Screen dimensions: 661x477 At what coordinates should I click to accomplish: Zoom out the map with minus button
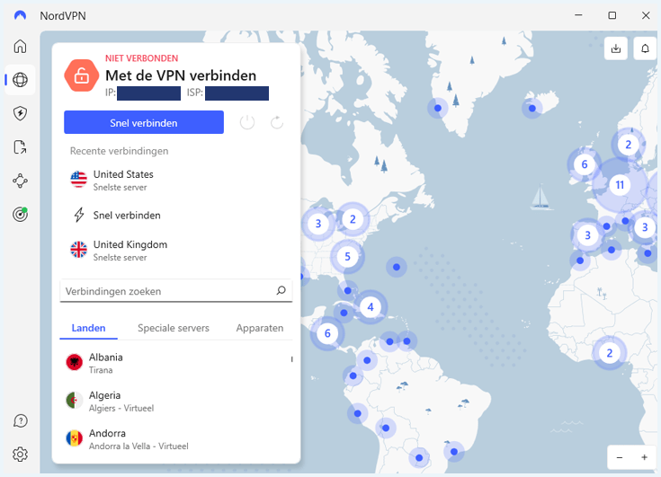tap(620, 457)
